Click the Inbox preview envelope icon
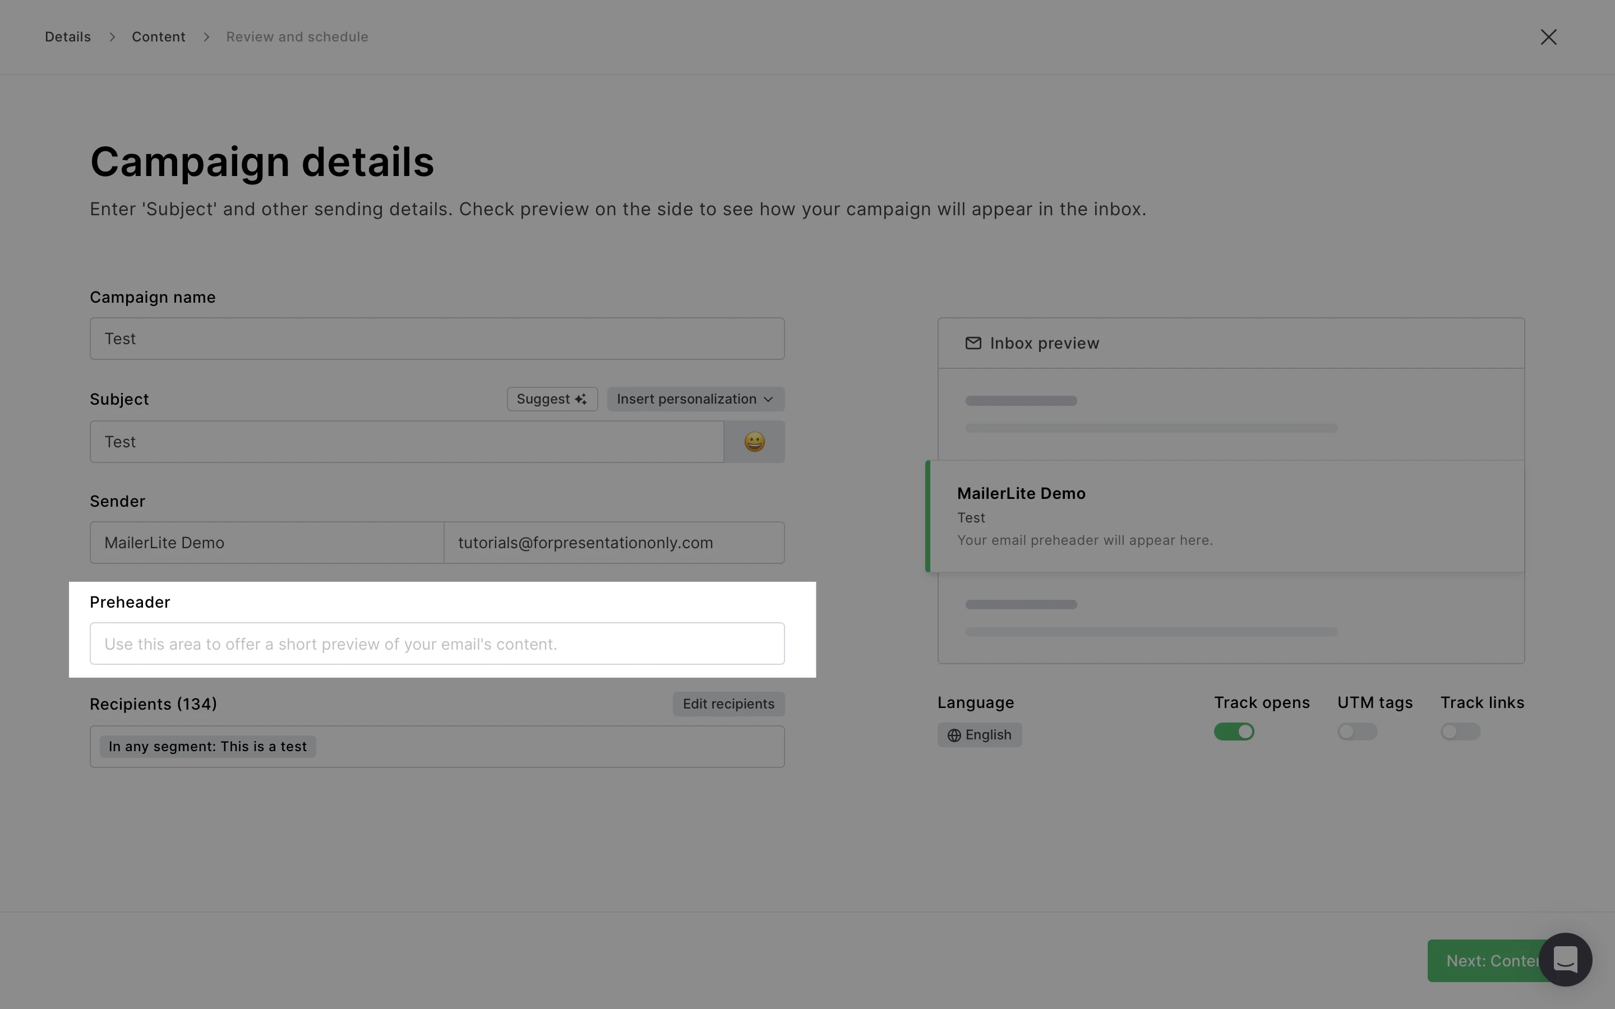The image size is (1615, 1009). 973,343
